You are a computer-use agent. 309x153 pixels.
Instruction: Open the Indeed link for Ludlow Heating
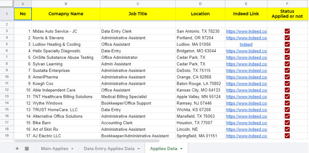click(246, 44)
